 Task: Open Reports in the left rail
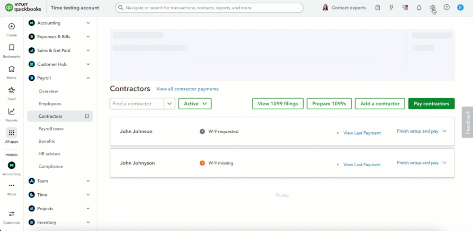tap(11, 111)
